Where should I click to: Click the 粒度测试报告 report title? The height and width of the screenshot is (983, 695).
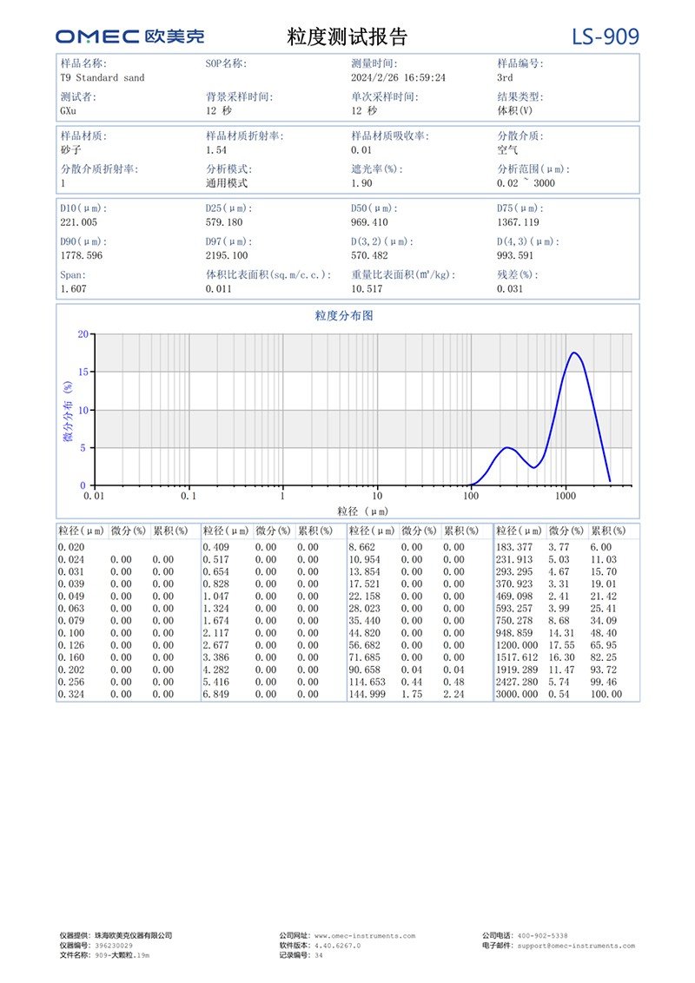point(347,35)
